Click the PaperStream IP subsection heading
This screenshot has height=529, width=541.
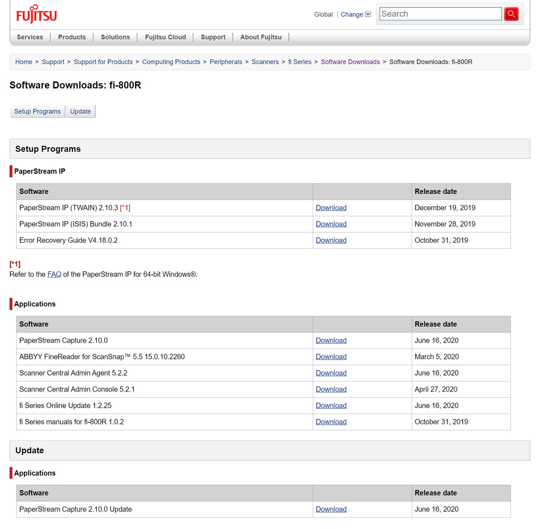39,171
